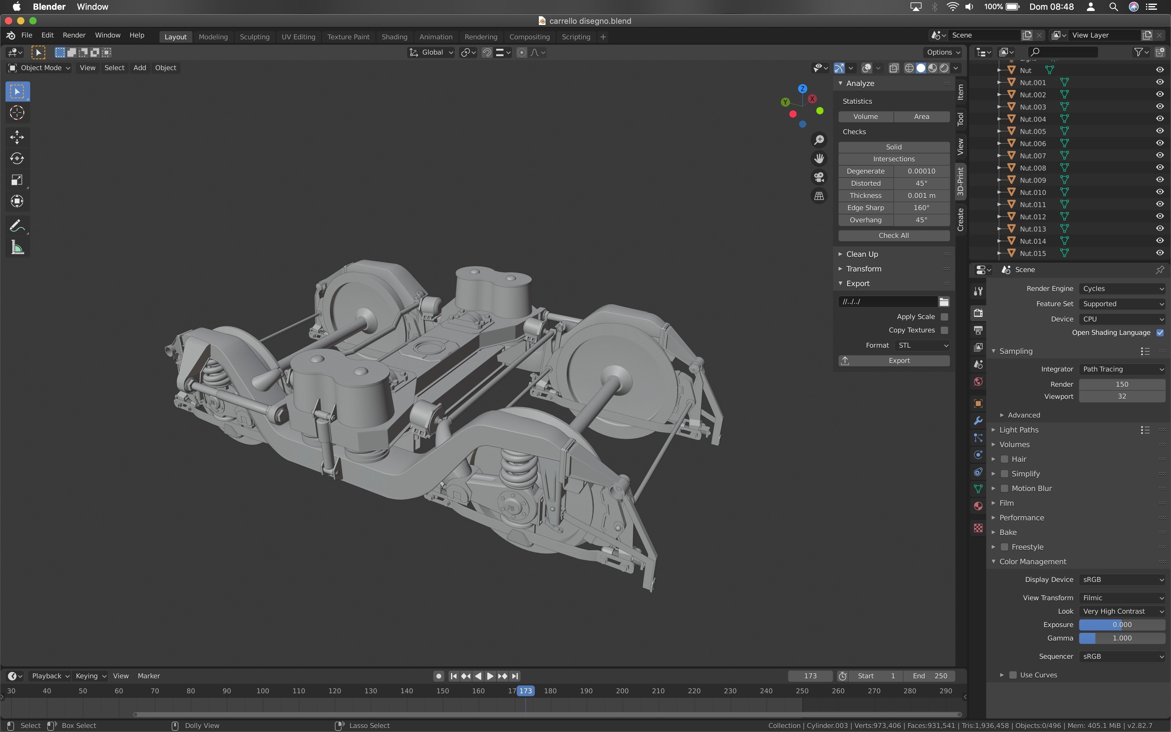The width and height of the screenshot is (1171, 732).
Task: Enable the Motion Blur checkbox
Action: tap(1004, 489)
